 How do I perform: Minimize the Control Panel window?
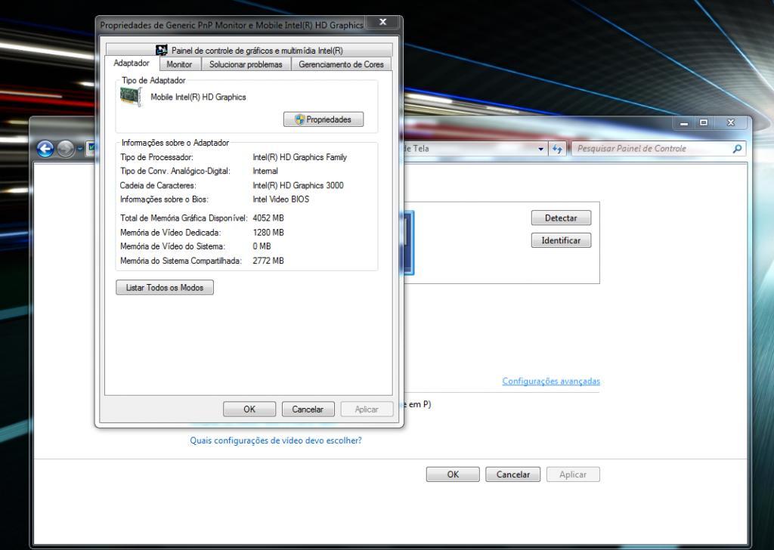[x=684, y=123]
